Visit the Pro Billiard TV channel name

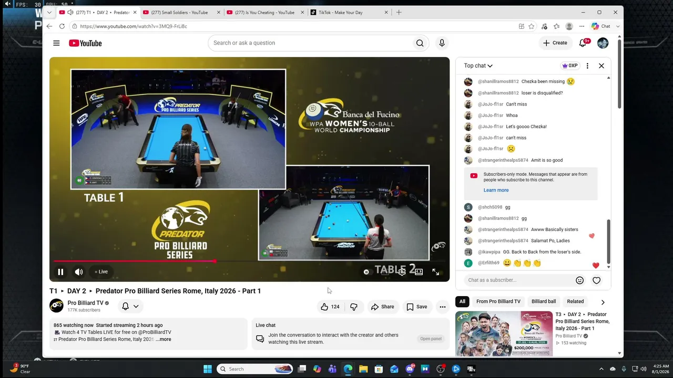pos(86,303)
